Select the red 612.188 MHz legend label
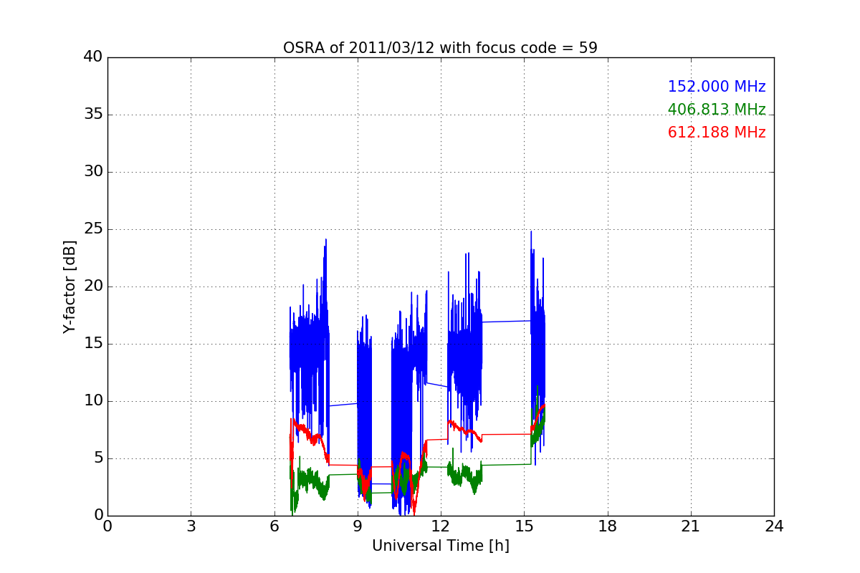Viewport: 860px width, 573px height. [x=717, y=133]
